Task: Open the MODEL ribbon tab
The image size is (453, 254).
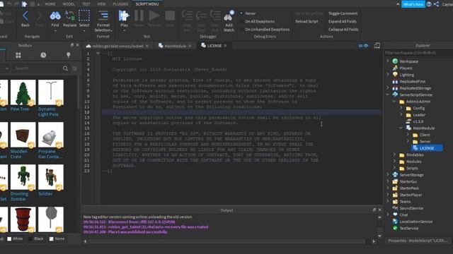Action: point(69,4)
